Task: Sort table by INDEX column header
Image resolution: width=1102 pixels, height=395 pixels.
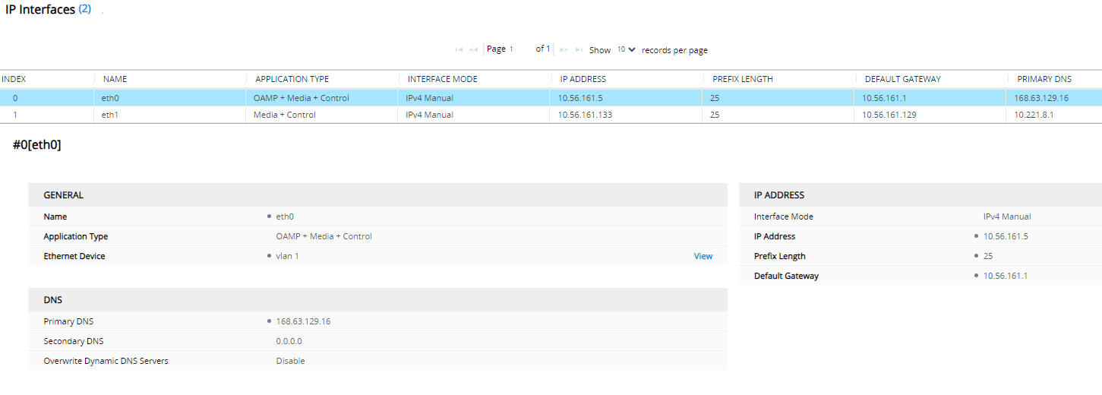Action: pyautogui.click(x=14, y=79)
